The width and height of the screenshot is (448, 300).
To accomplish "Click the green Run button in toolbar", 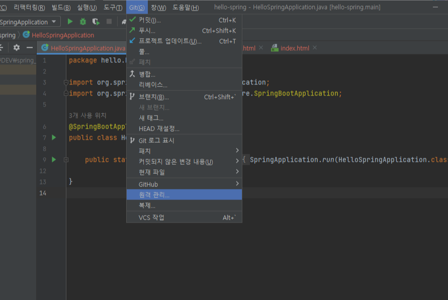I will click(x=70, y=22).
